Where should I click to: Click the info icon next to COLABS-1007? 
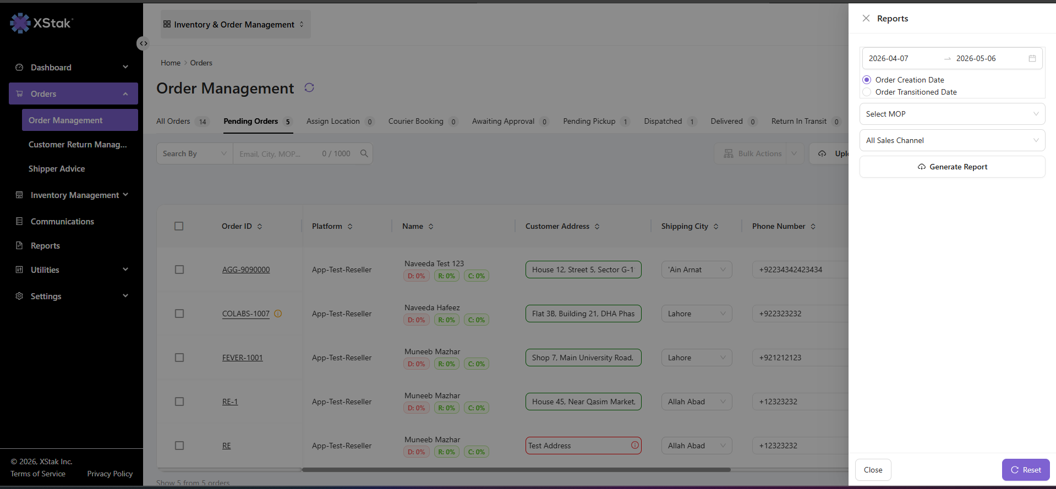(x=278, y=314)
